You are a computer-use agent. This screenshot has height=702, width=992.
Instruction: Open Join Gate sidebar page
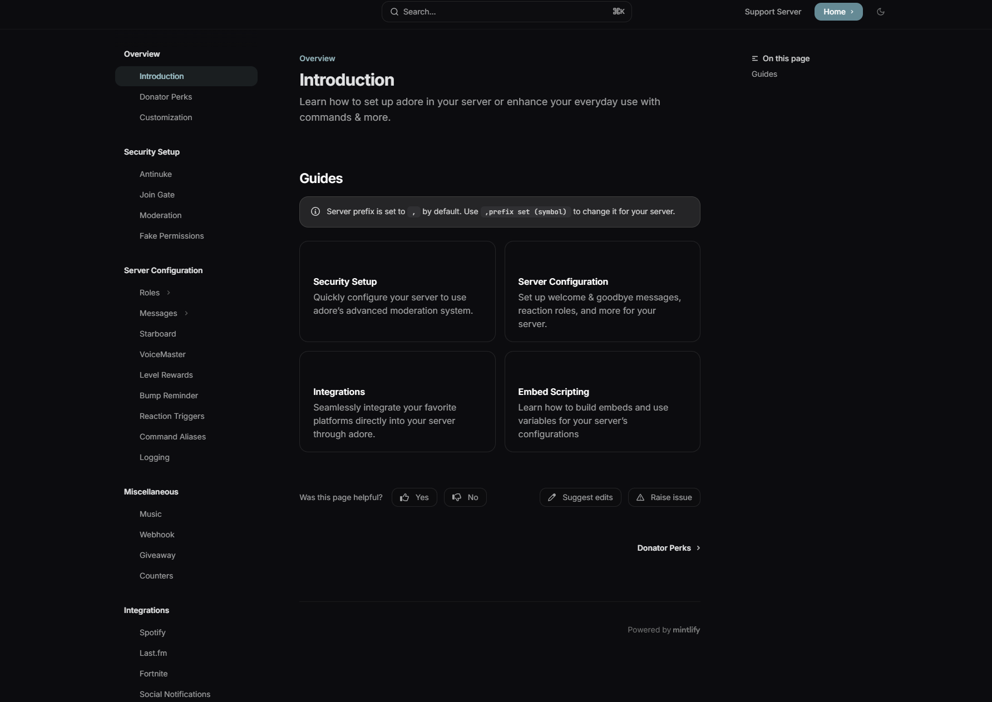coord(186,195)
